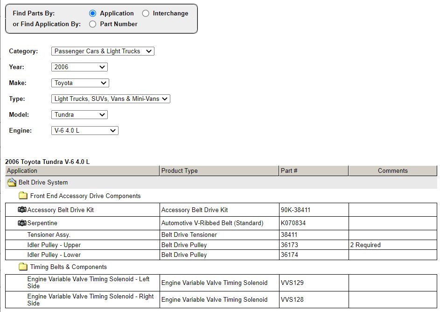Click the Comments column header

(392, 171)
